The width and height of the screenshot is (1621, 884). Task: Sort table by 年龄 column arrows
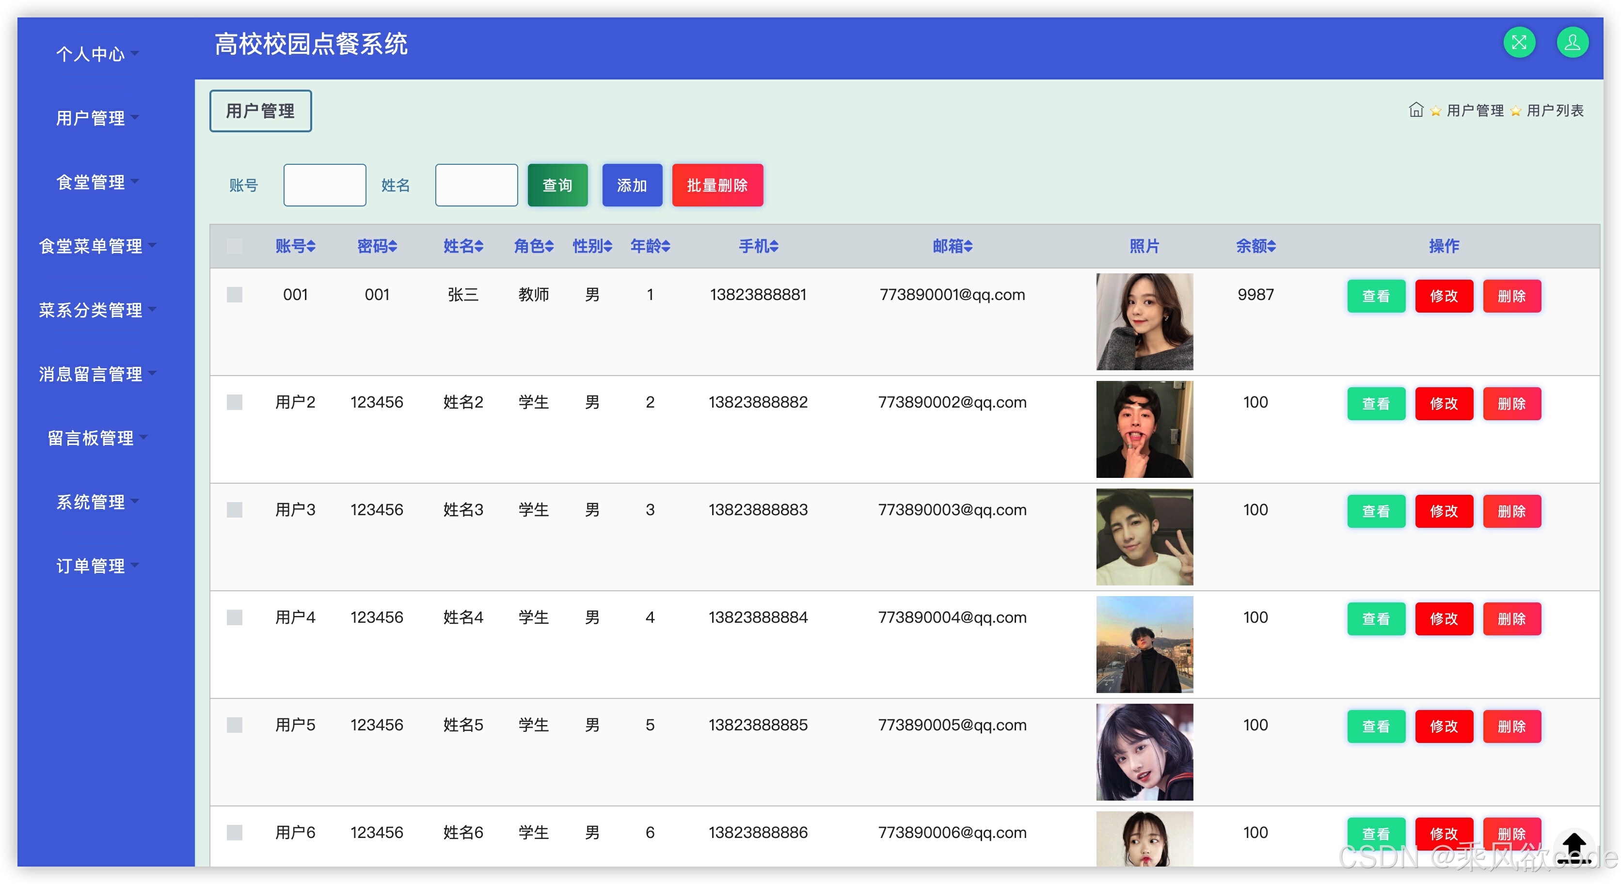666,247
